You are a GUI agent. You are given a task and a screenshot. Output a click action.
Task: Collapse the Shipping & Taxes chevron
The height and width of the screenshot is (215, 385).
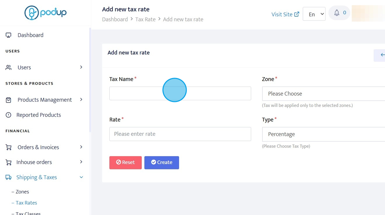tap(81, 178)
